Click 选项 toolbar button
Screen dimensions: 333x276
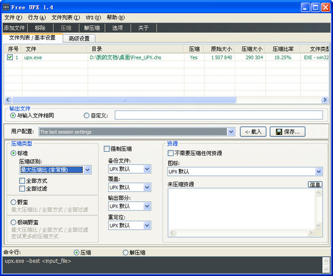coord(118,28)
